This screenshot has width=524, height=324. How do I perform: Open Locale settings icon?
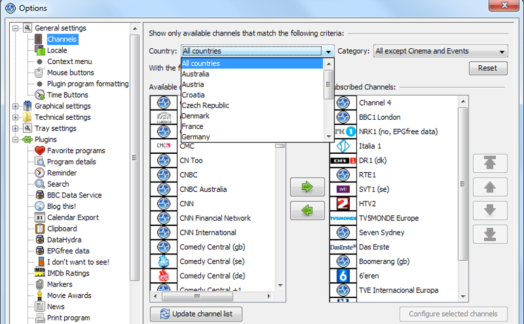coord(40,50)
